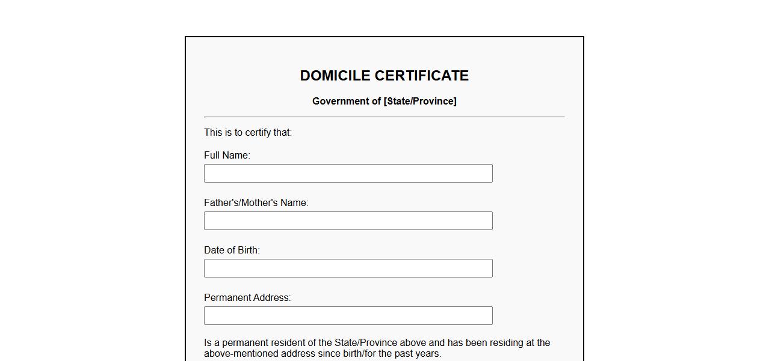
Task: Click the "This is to certify that:" line
Action: click(248, 132)
